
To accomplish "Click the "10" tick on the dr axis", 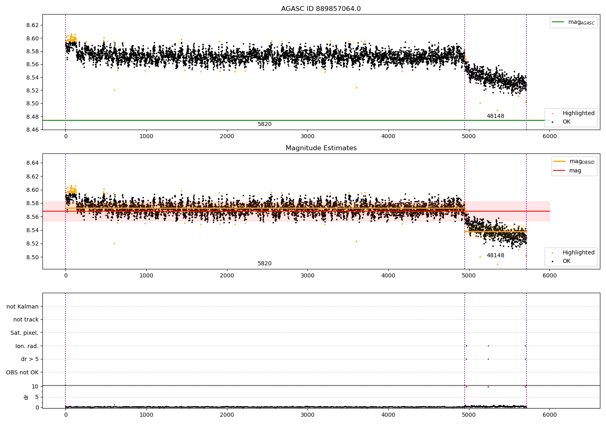I will click(35, 386).
